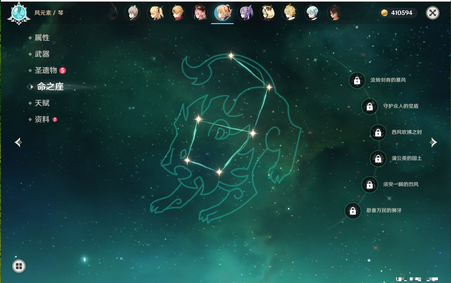Choose purple-haired Keqing portrait

click(x=245, y=13)
